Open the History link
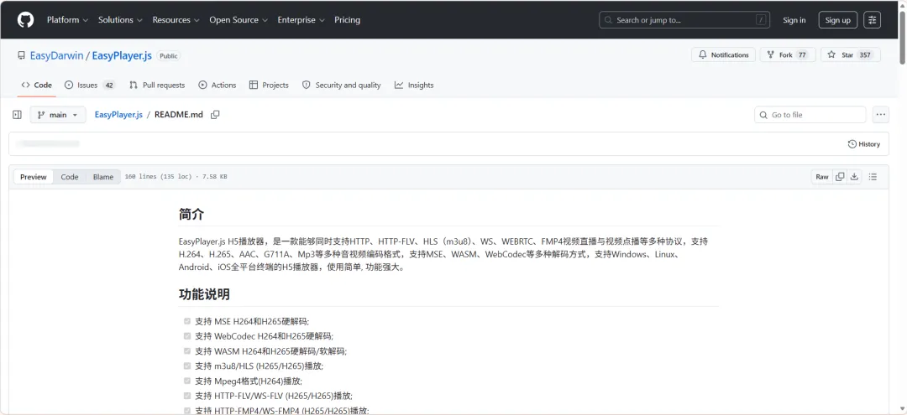The image size is (907, 415). point(863,144)
